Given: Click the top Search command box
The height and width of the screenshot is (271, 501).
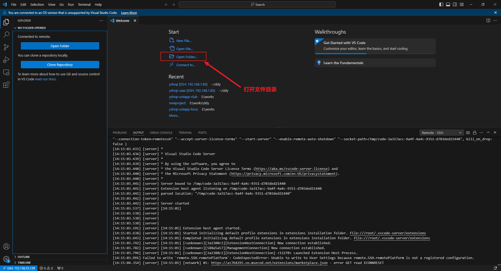Looking at the screenshot, I should pyautogui.click(x=257, y=4).
